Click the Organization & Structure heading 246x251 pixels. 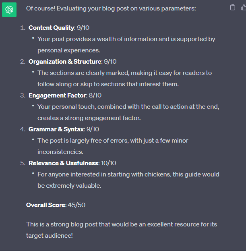tap(65, 62)
